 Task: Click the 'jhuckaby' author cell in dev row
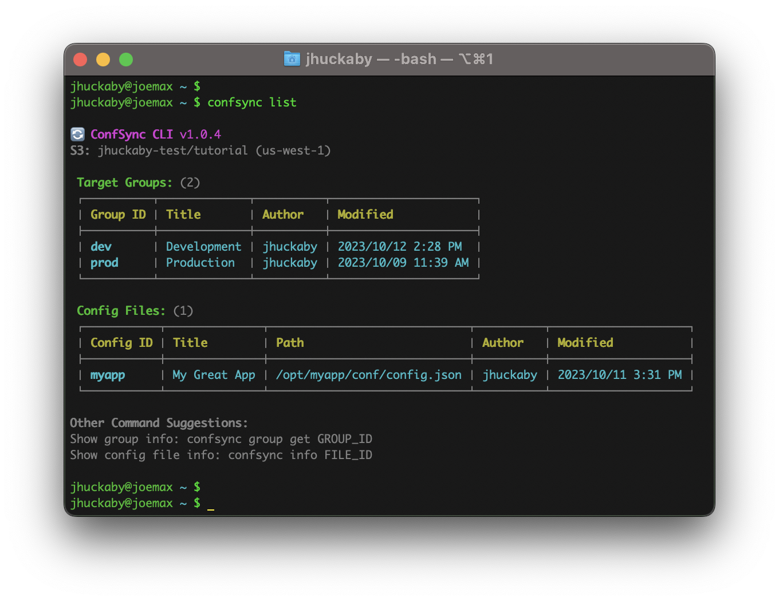tap(290, 247)
